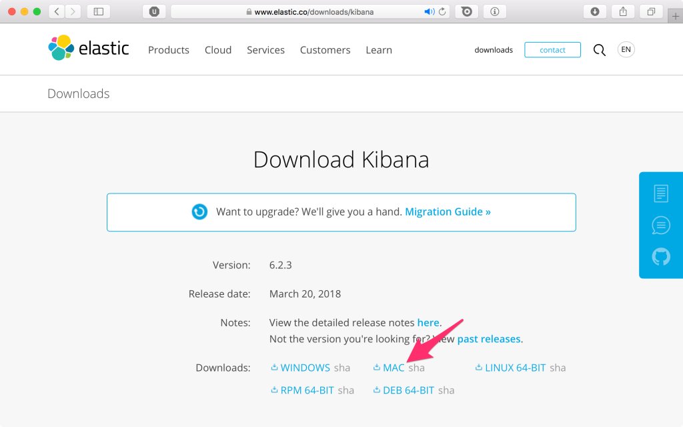
Task: Mute the tab audio speaker icon
Action: 429,12
